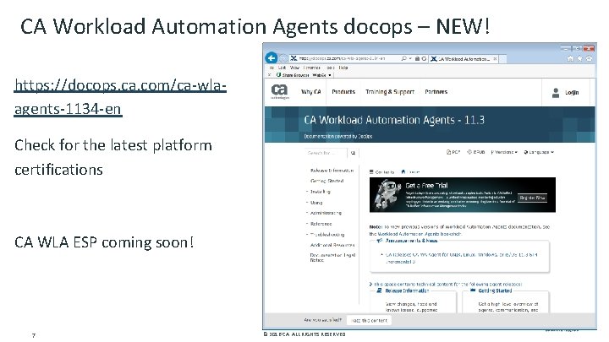Click the user profile icon beside Login

[556, 92]
